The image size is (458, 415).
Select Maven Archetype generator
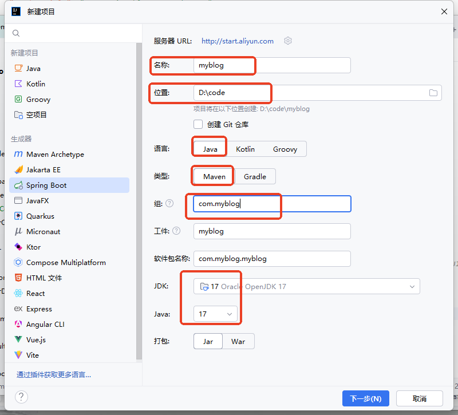69,154
